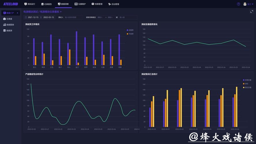This screenshot has height=144, width=256.
Task: Click the ATECLOUD logo
Action: pyautogui.click(x=10, y=4)
